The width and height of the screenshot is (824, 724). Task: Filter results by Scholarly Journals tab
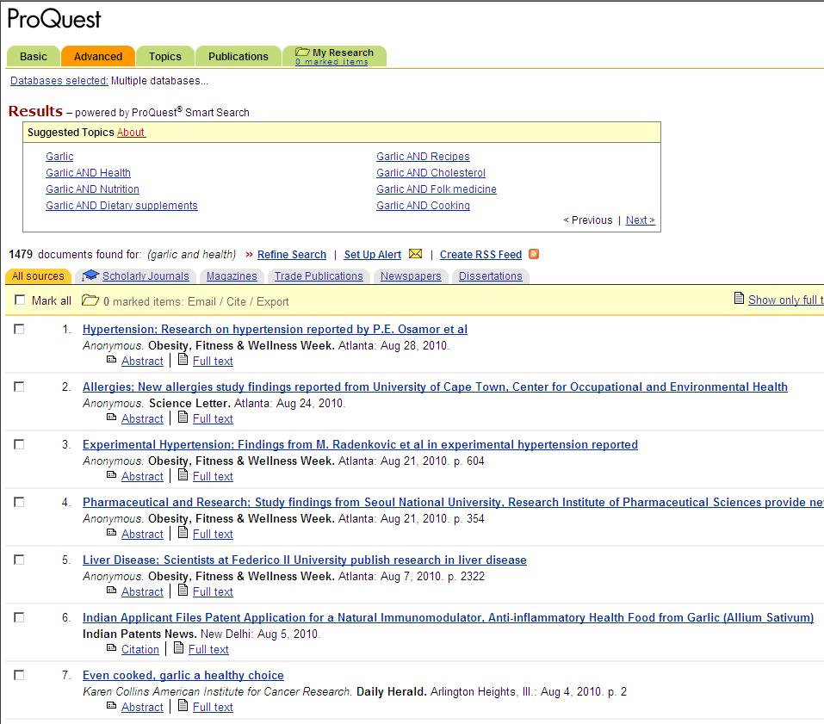pos(135,275)
